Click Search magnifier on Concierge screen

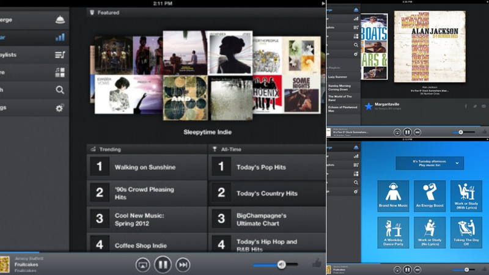point(356,182)
